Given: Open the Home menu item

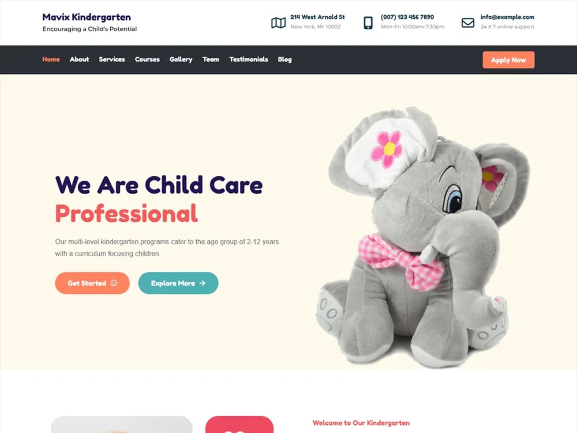Looking at the screenshot, I should pyautogui.click(x=51, y=59).
